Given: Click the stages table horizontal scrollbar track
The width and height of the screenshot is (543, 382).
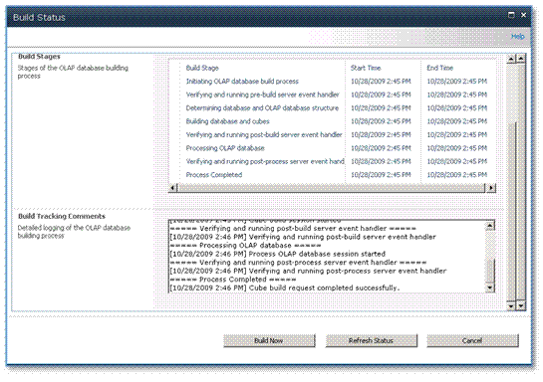Looking at the screenshot, I should (332, 188).
